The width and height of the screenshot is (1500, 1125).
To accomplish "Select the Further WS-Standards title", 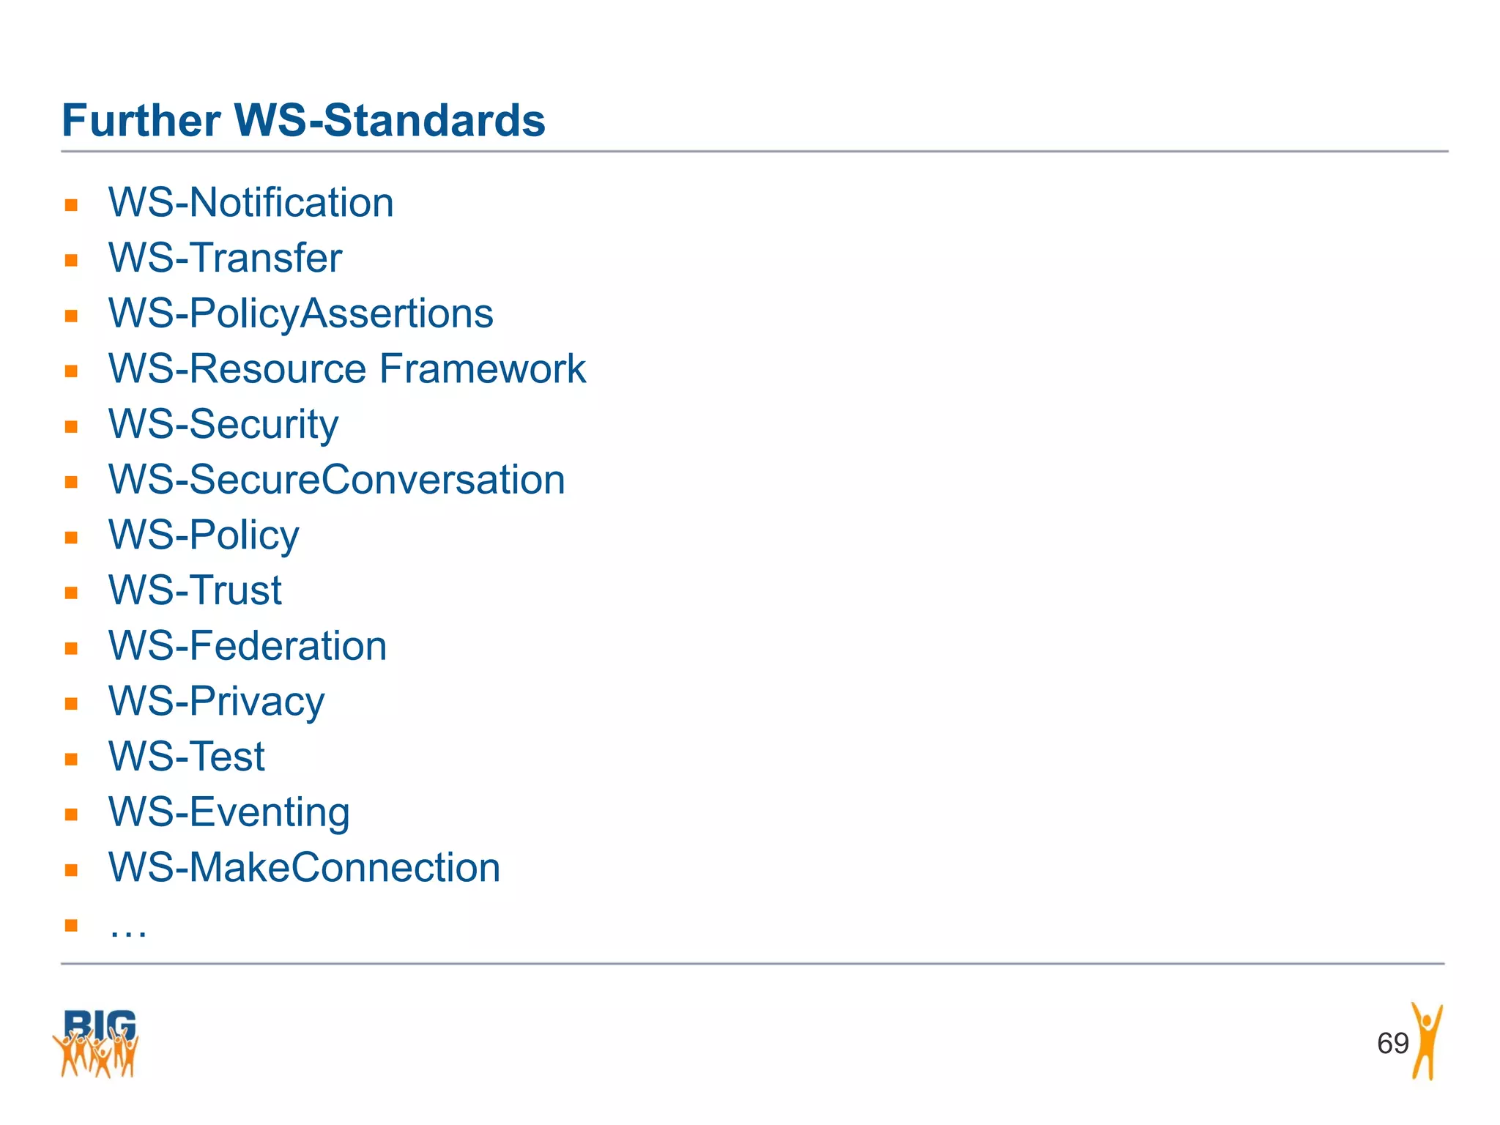I will pos(303,120).
